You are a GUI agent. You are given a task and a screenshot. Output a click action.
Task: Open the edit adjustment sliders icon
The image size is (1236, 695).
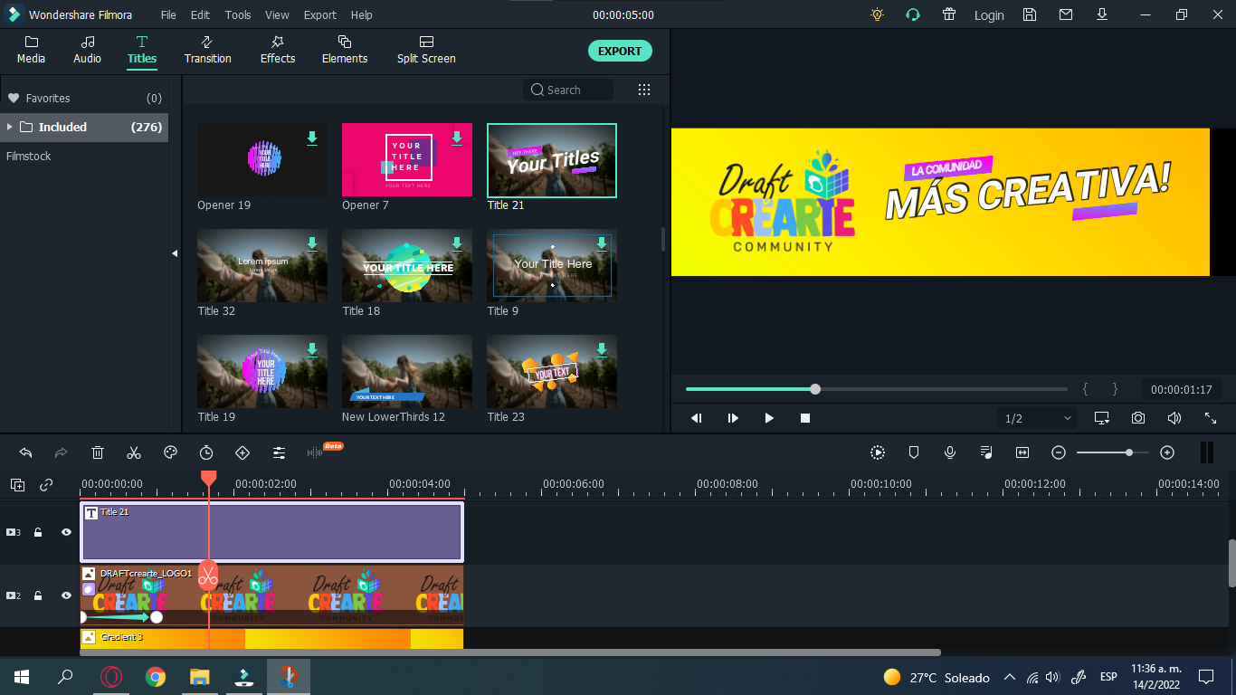(279, 452)
